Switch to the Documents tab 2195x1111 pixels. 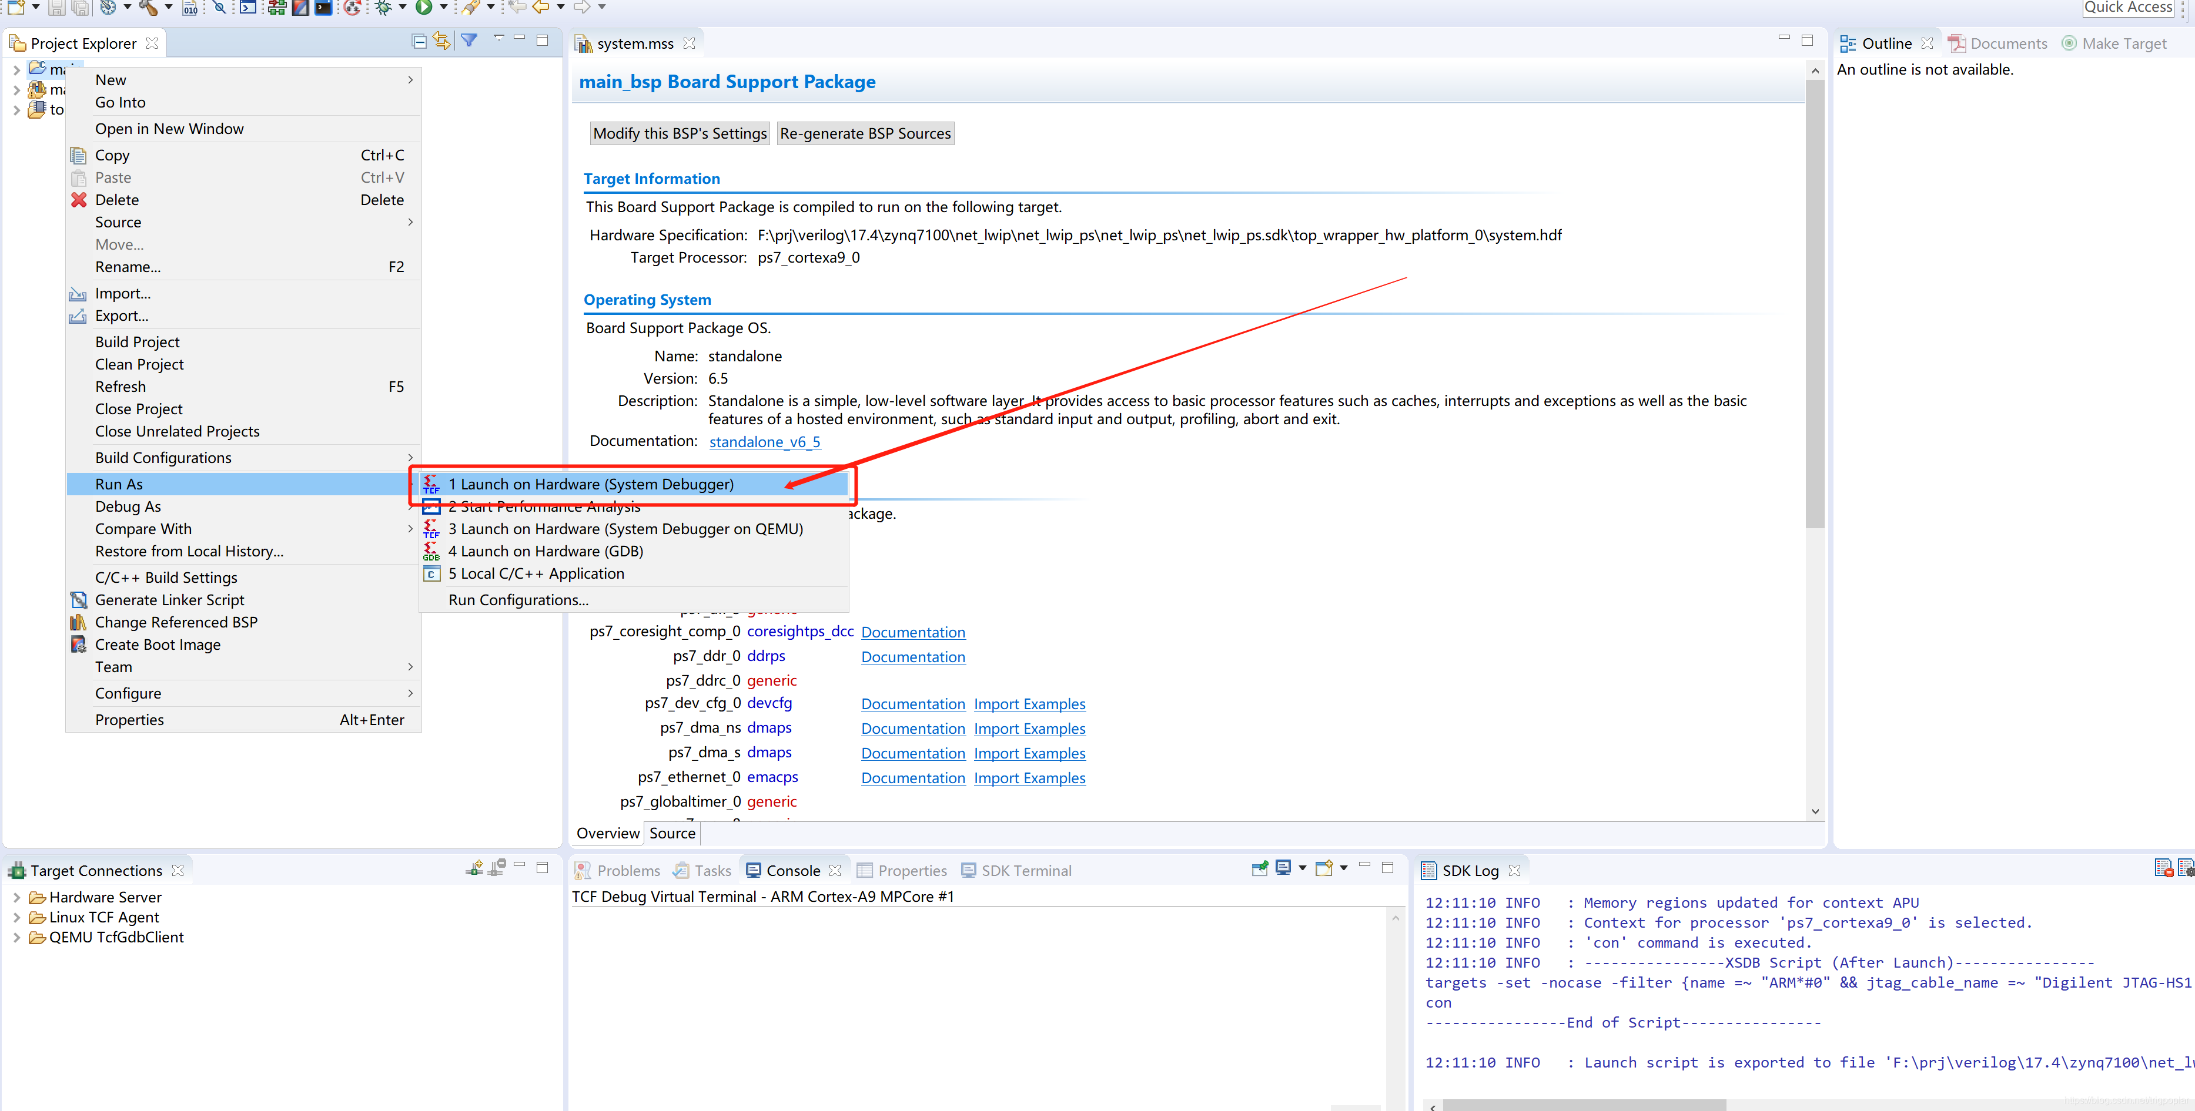[1997, 43]
